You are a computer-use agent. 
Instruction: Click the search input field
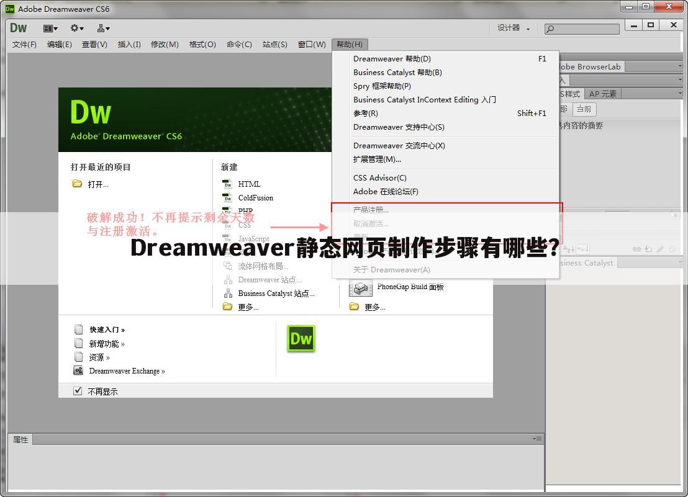582,29
